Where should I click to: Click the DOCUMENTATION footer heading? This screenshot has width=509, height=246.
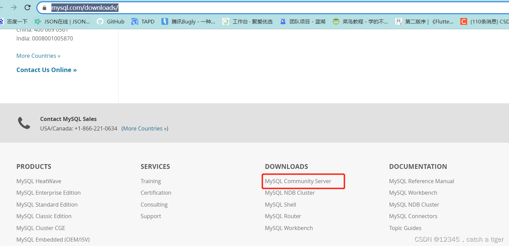point(418,166)
